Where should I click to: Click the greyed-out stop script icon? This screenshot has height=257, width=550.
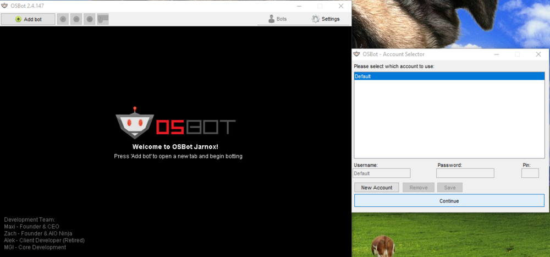[x=90, y=19]
